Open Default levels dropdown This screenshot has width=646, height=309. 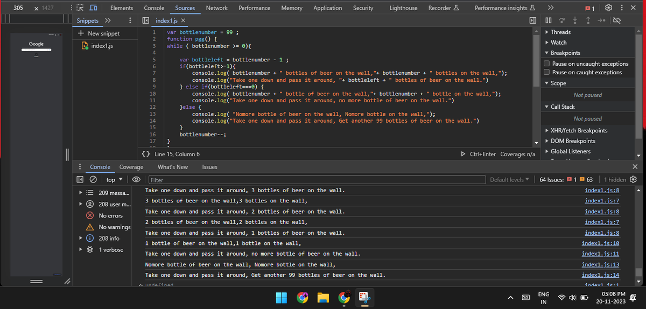509,179
